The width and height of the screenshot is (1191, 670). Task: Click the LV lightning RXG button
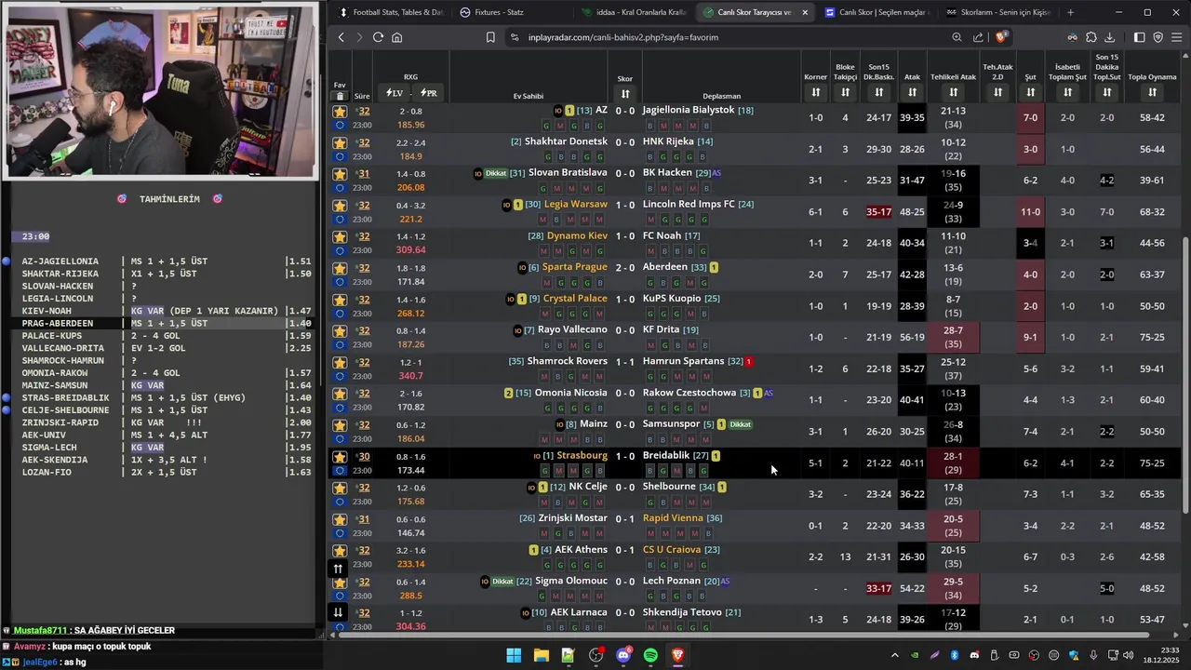[x=395, y=93]
